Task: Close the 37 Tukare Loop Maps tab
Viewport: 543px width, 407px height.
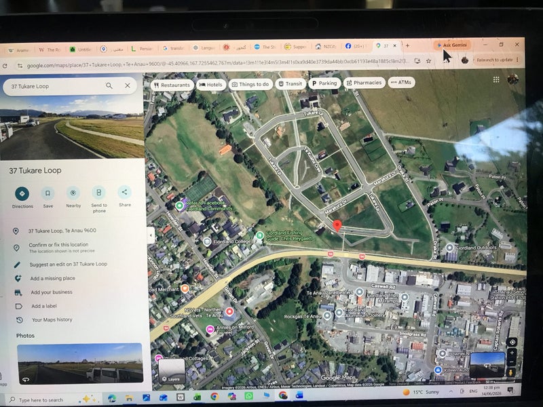Action: tap(394, 45)
